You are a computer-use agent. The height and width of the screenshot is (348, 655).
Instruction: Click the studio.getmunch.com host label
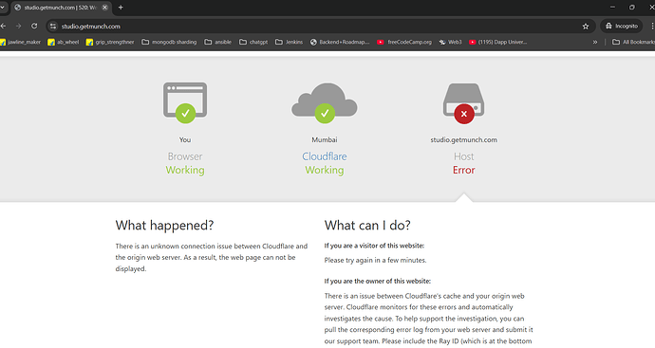pyautogui.click(x=463, y=139)
